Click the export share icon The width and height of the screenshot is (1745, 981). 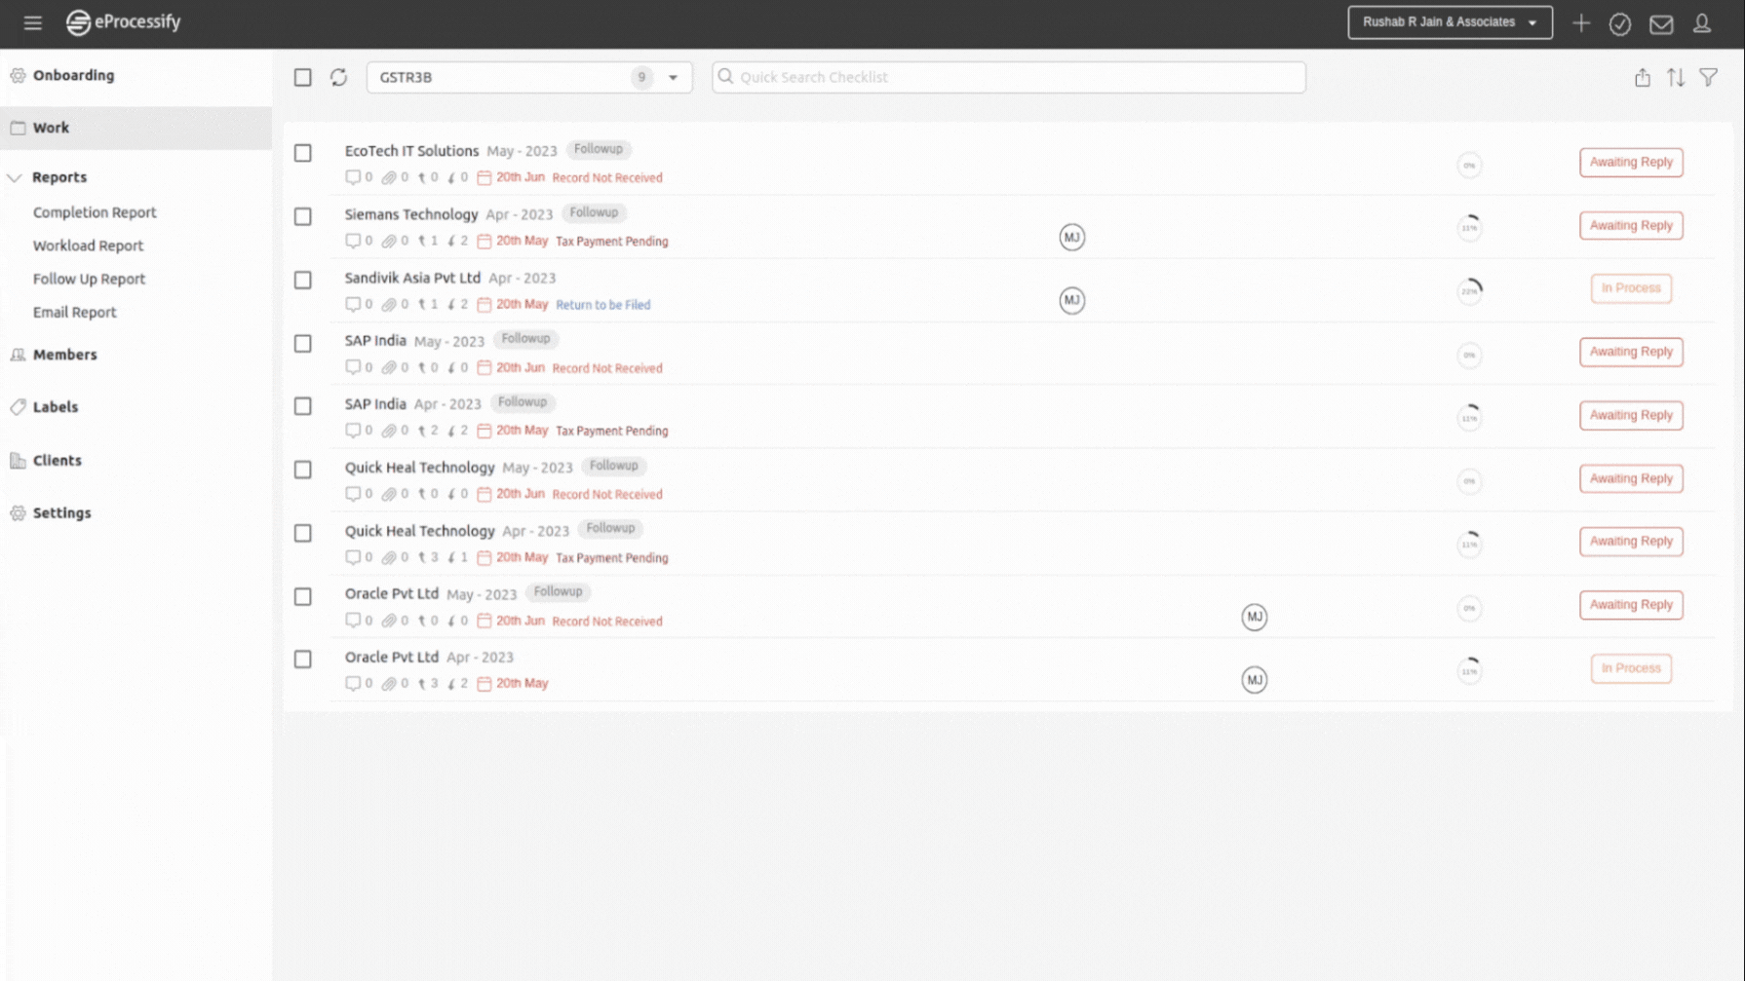click(1643, 77)
